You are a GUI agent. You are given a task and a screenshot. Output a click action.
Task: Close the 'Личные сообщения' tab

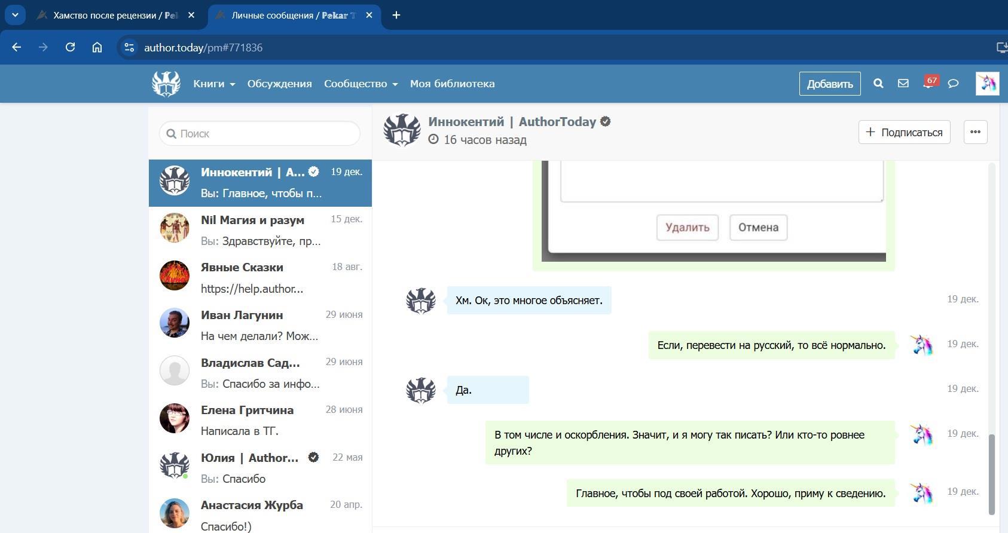point(369,15)
